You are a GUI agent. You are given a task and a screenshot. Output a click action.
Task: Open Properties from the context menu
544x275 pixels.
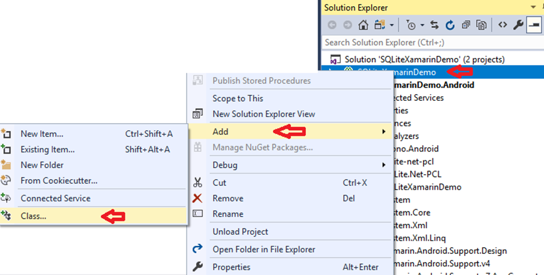[x=290, y=267]
